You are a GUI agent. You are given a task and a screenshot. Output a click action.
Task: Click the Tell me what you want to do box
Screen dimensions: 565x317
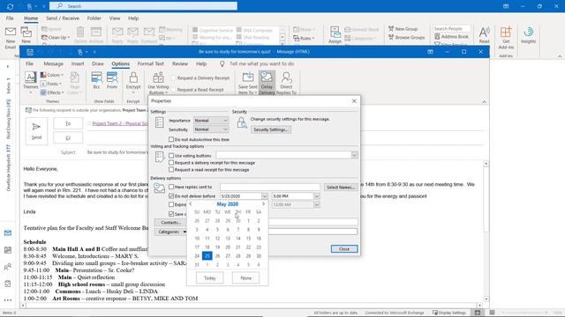click(x=261, y=63)
